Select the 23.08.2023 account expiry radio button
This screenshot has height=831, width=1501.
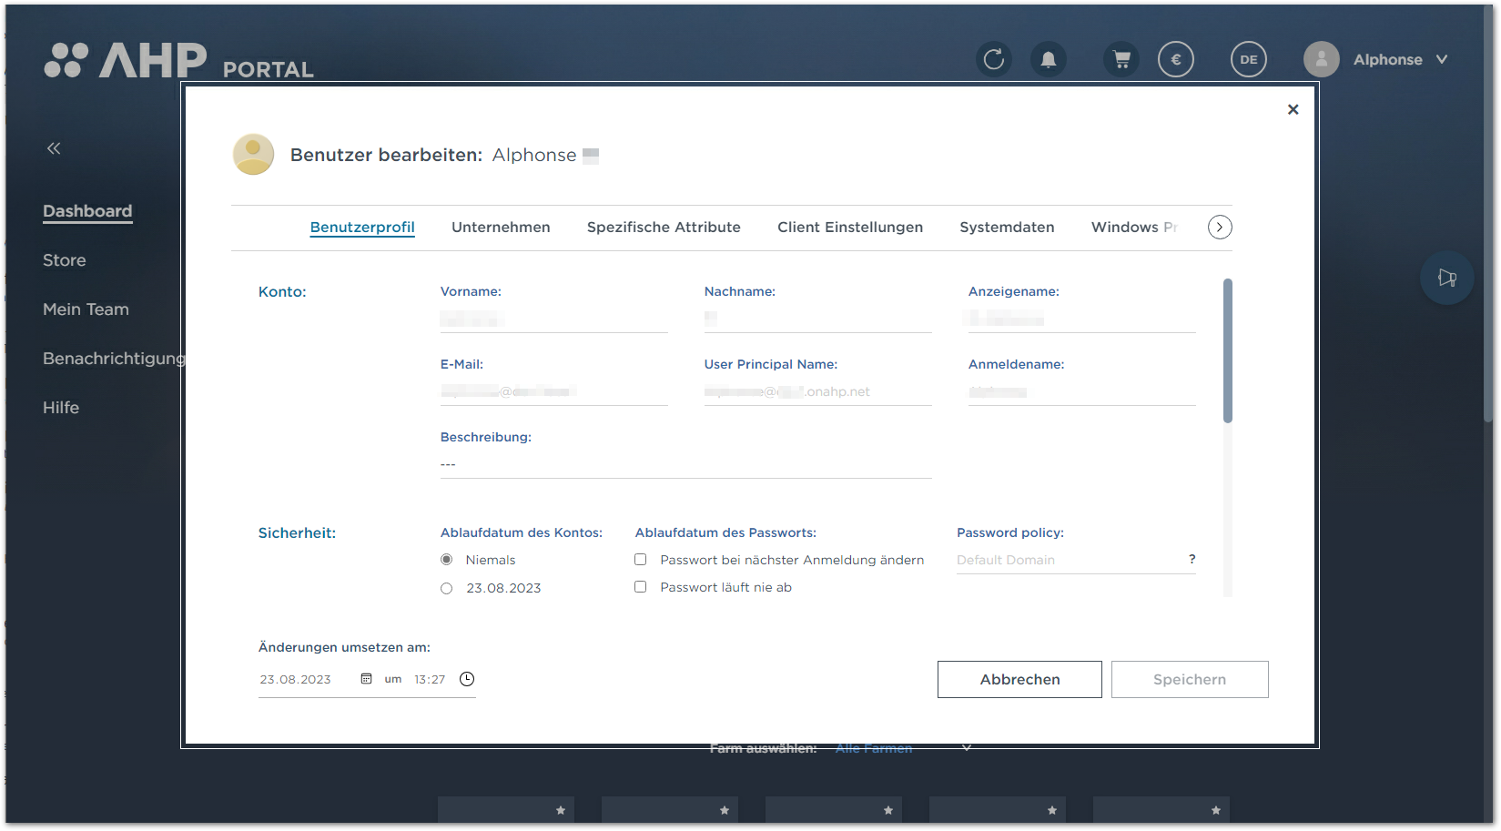coord(446,589)
